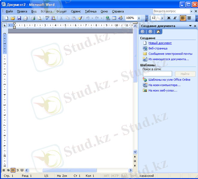Toggle Print Layout view button

point(13,170)
